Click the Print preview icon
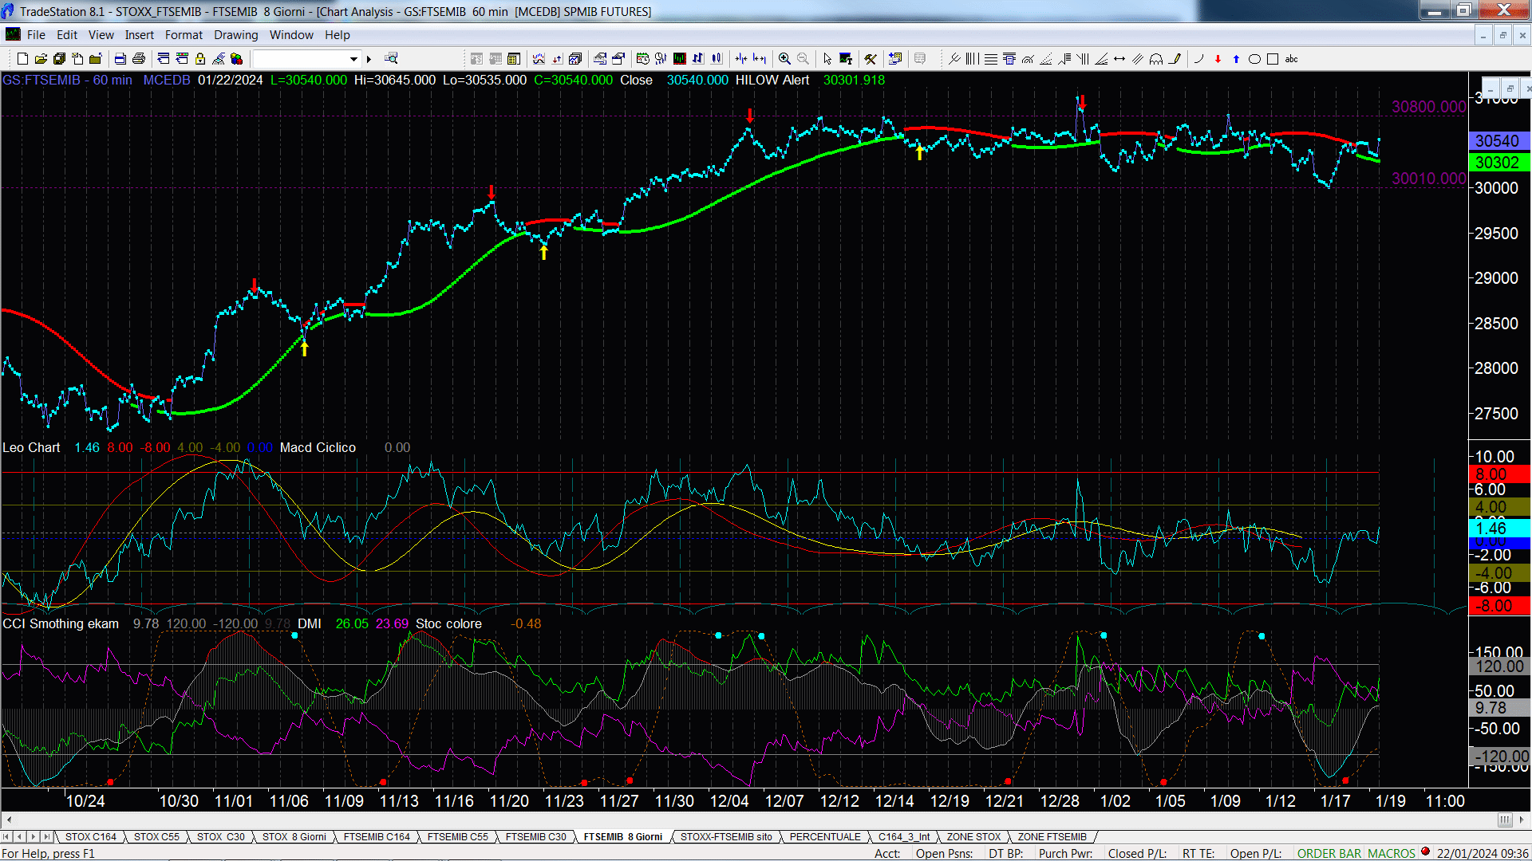 [x=120, y=59]
